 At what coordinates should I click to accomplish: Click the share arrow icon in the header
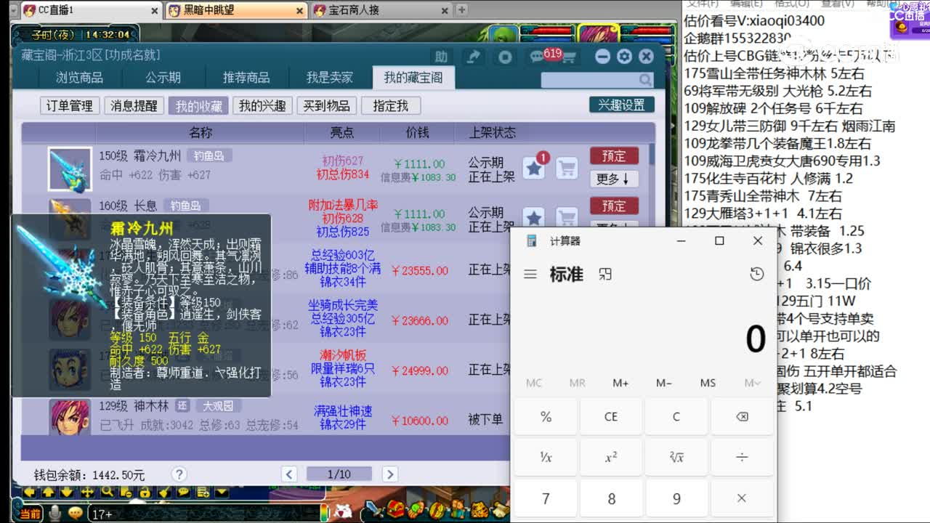(473, 57)
